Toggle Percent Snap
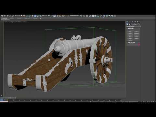 pyautogui.click(x=63, y=16)
